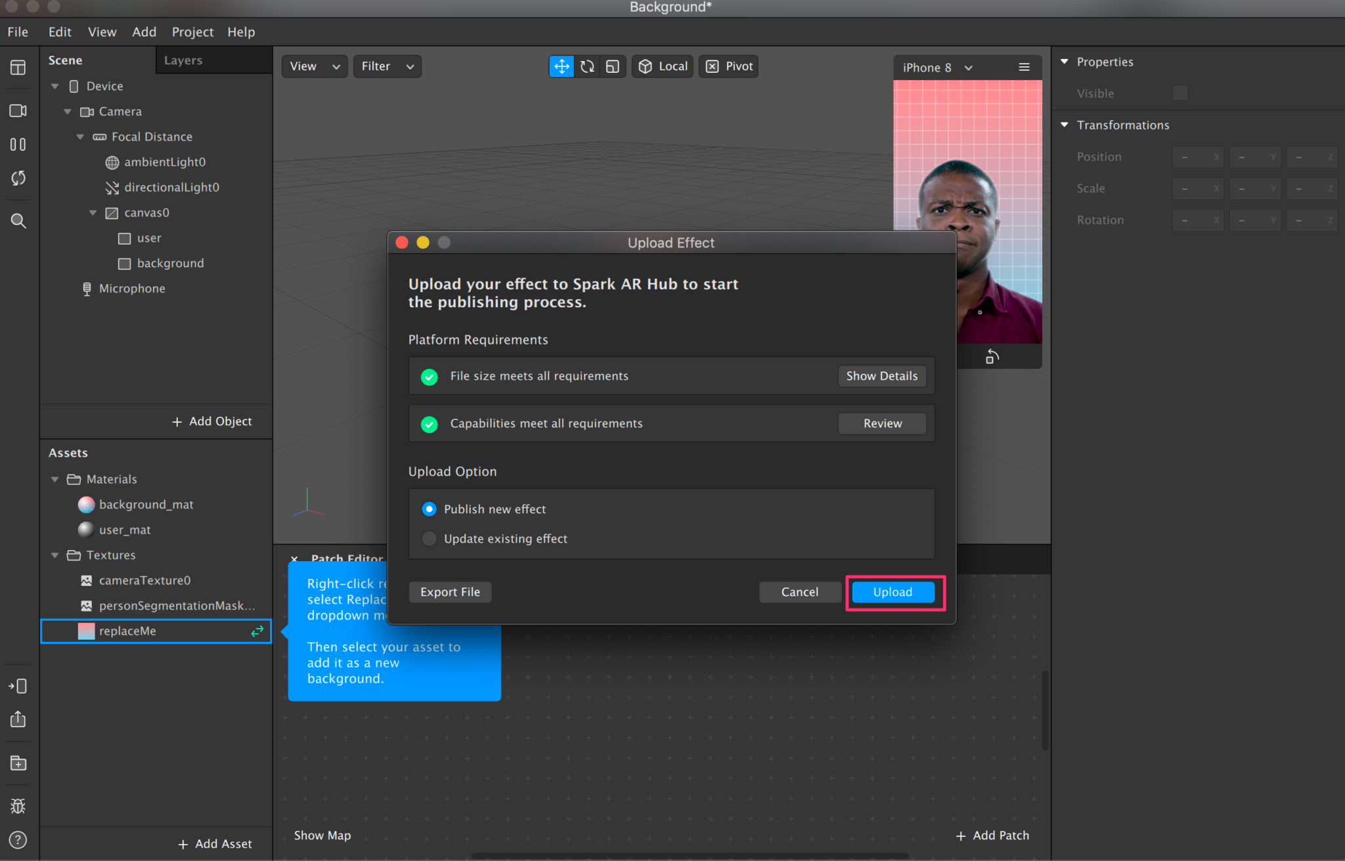Click the pause icon in left sidebar

pyautogui.click(x=18, y=144)
